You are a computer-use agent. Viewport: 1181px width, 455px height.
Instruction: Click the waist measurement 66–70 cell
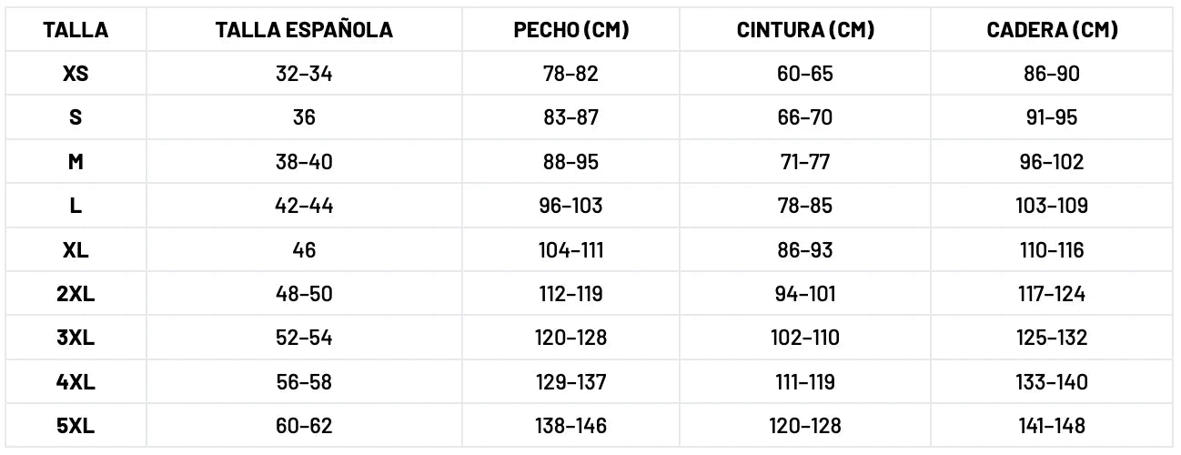[805, 117]
